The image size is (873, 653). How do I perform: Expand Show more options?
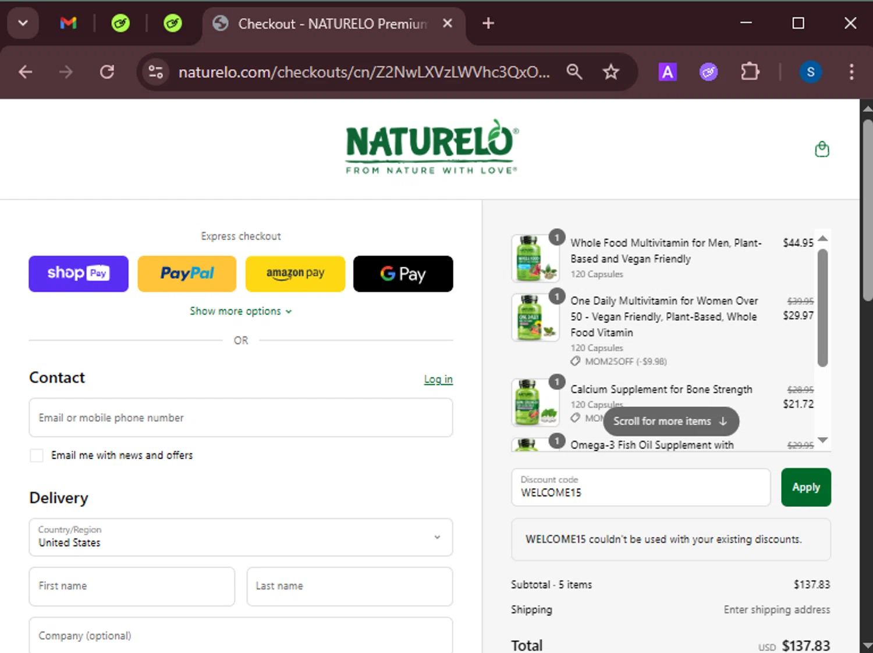point(241,311)
